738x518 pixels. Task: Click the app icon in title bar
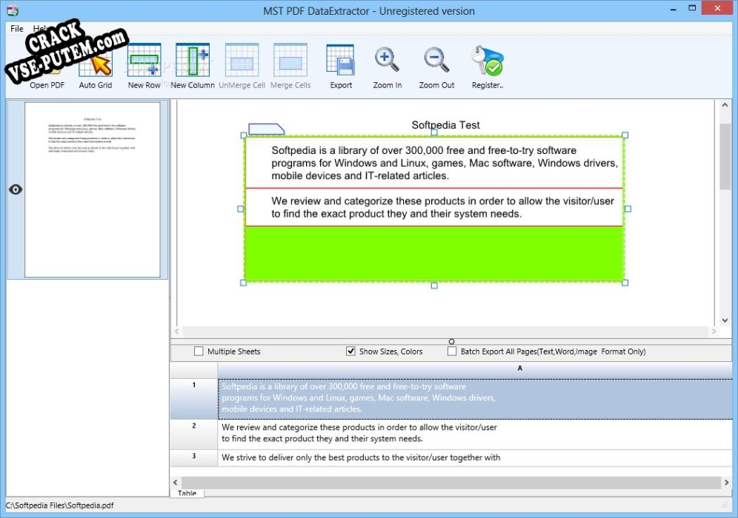coord(13,10)
